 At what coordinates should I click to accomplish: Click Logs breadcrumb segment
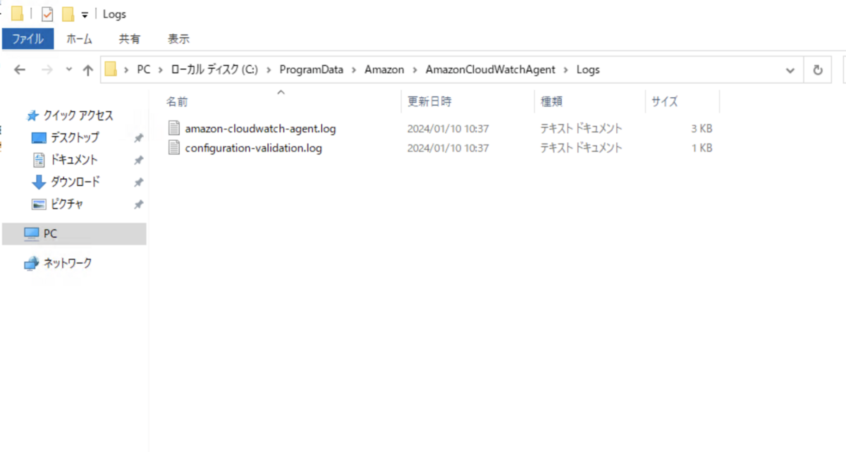(x=588, y=70)
